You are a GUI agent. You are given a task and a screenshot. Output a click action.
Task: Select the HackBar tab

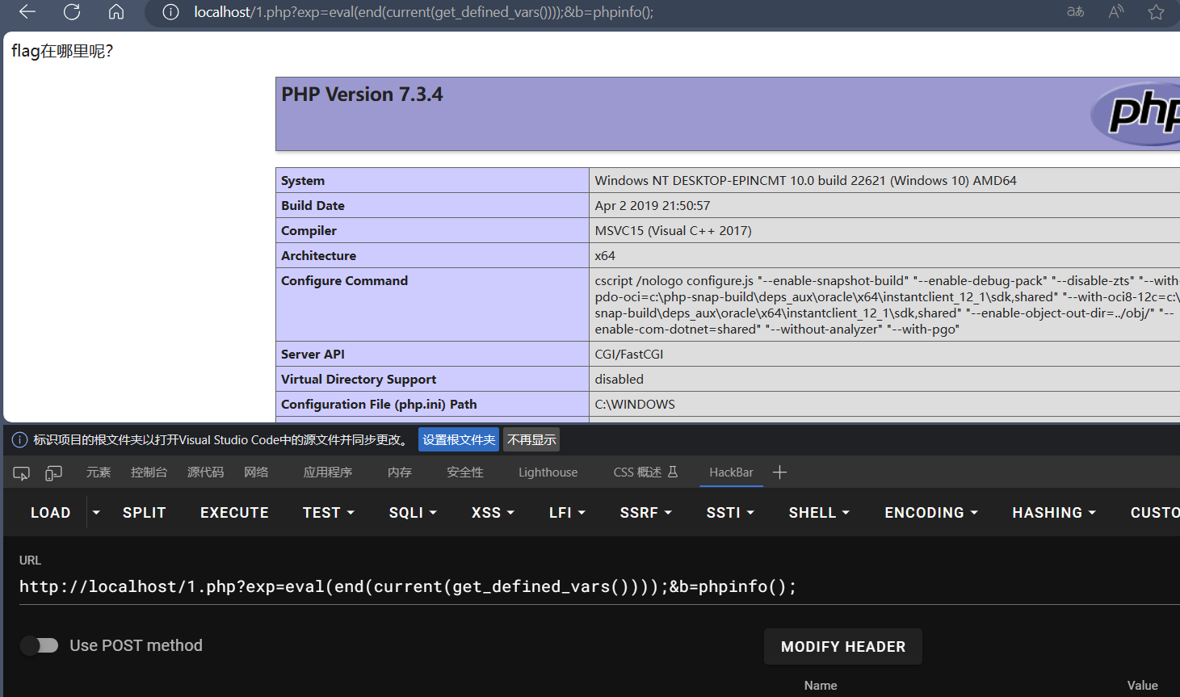(731, 472)
